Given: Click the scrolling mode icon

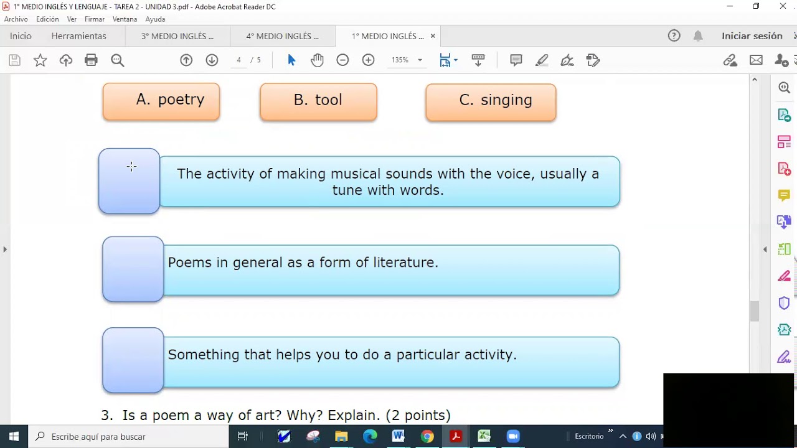Looking at the screenshot, I should coord(478,60).
